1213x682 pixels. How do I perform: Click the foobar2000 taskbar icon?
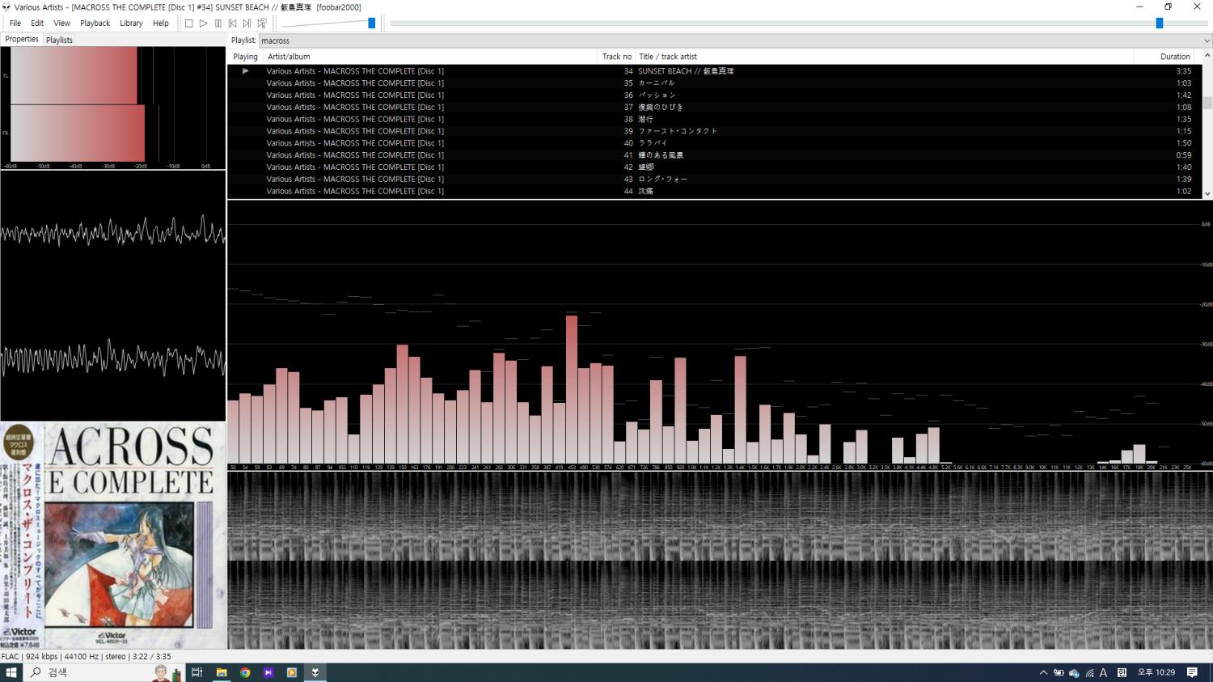(315, 672)
